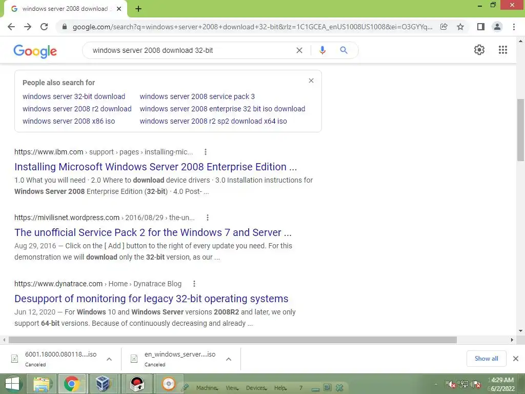Show all downloads
The image size is (525, 394).
point(486,359)
